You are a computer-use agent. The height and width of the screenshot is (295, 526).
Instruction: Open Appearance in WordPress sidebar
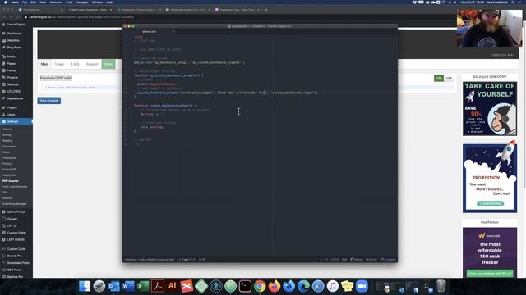pos(15,98)
